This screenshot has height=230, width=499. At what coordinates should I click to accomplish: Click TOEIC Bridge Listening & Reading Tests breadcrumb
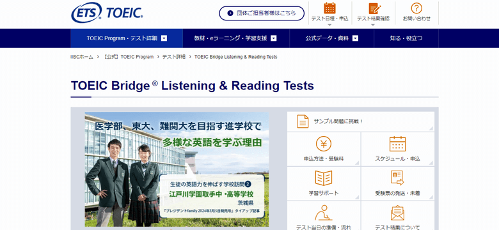tap(236, 57)
